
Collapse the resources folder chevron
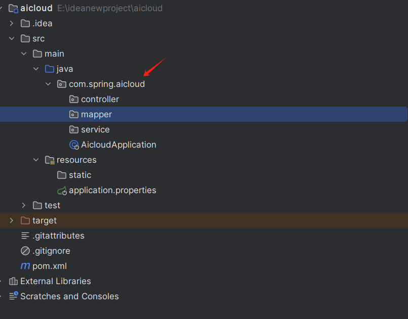[36, 160]
